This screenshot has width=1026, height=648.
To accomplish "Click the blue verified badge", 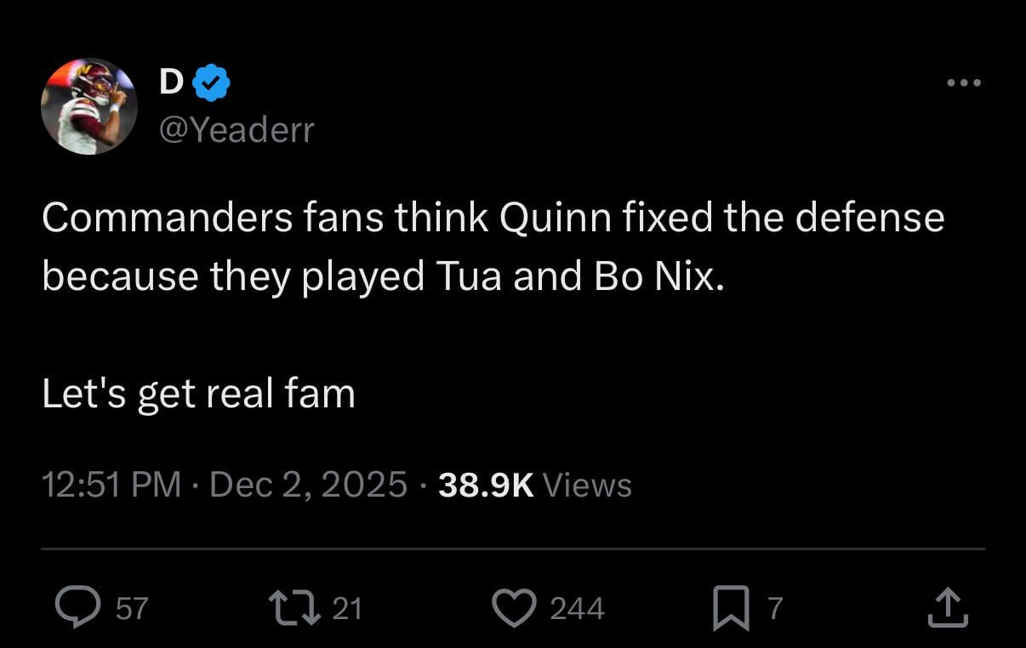I will click(x=211, y=81).
